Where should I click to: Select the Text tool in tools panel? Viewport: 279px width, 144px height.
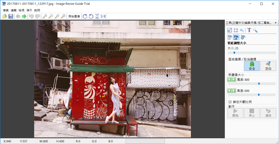249,31
